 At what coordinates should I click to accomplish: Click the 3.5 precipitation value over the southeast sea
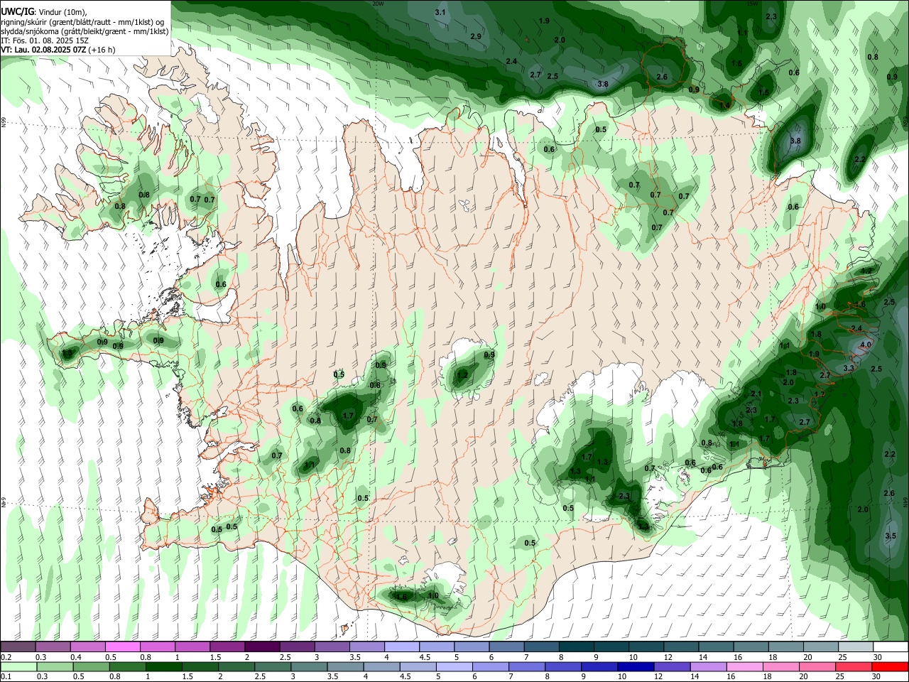coord(891,536)
